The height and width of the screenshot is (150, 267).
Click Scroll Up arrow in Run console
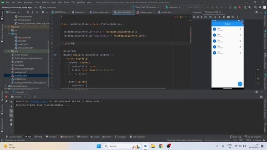(11, 102)
